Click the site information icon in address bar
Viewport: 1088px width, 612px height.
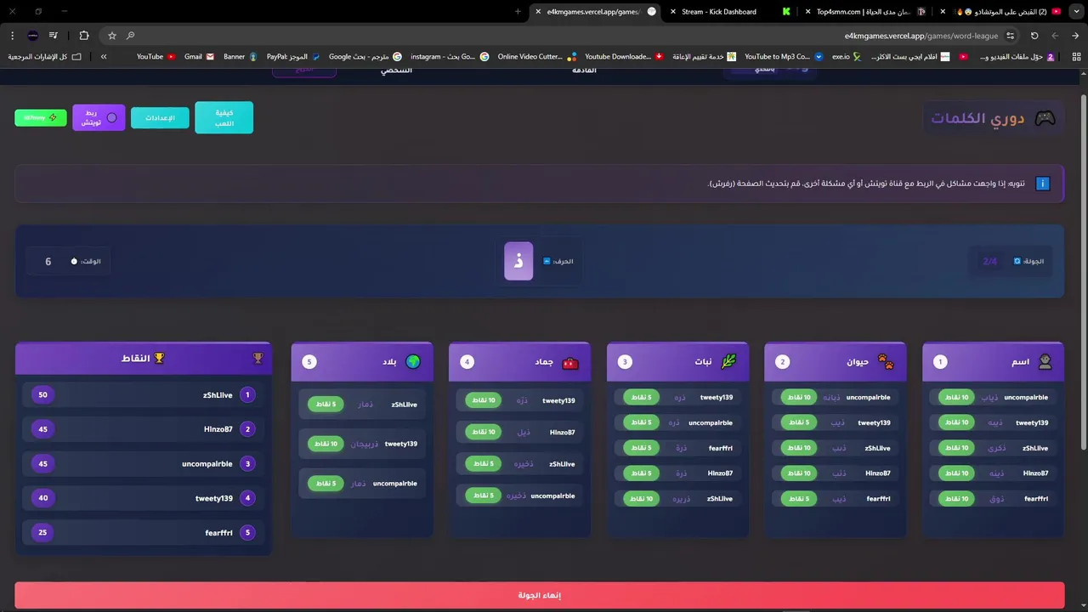coord(1010,36)
